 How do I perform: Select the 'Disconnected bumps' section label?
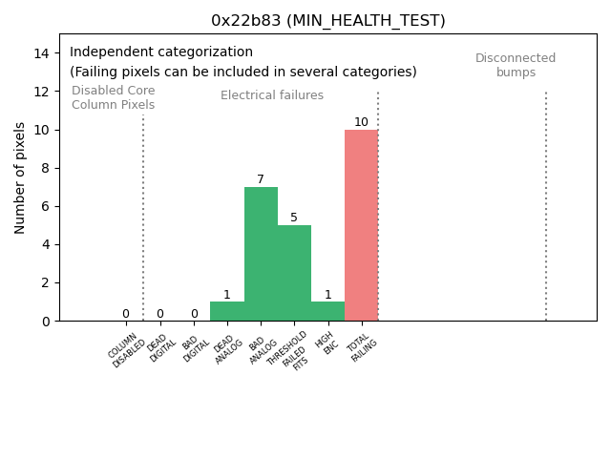[x=516, y=65]
